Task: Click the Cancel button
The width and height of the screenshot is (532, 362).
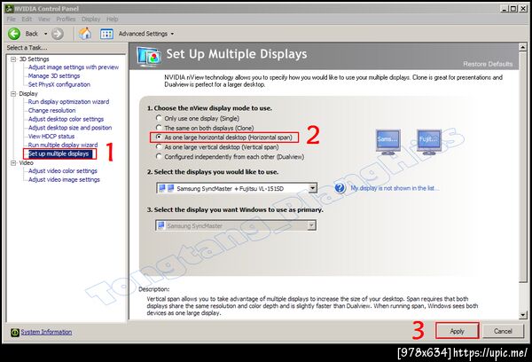Action: (x=503, y=331)
